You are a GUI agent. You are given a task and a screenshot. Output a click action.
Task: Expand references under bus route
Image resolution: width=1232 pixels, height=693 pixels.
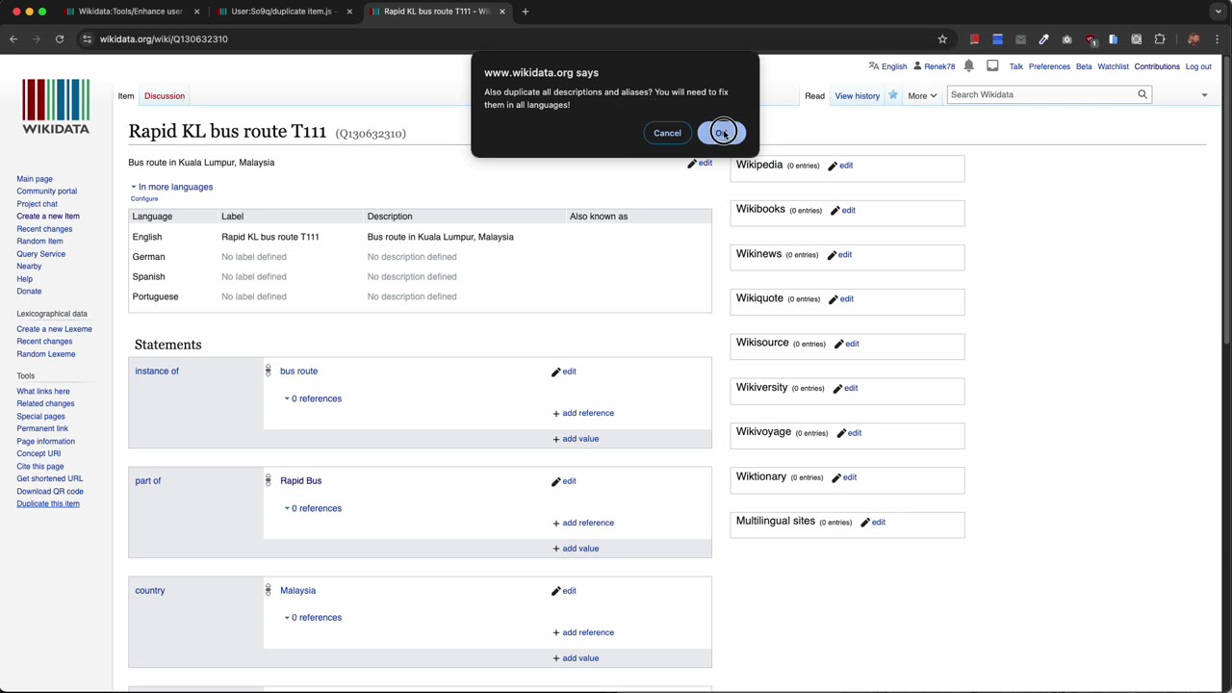(x=313, y=398)
